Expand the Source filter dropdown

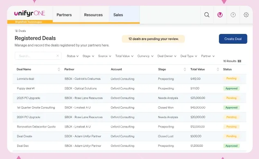tap(105, 56)
